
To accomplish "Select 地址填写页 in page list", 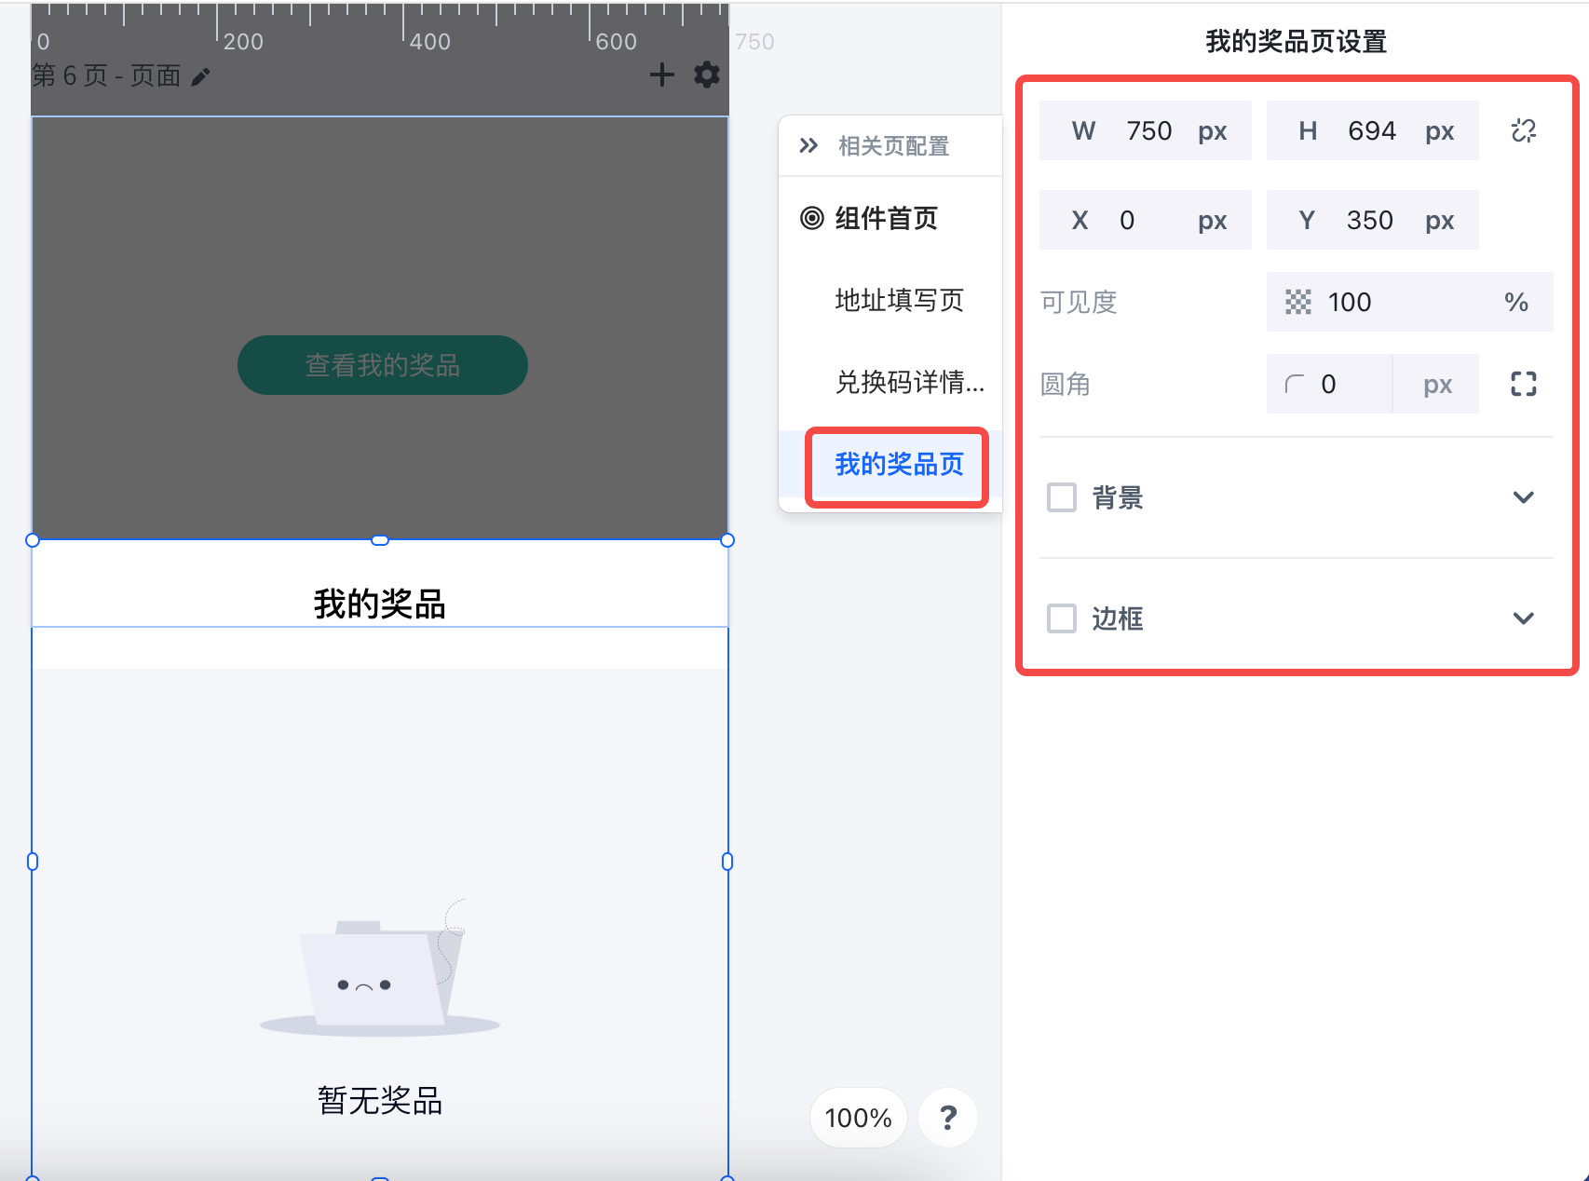I will 899,300.
